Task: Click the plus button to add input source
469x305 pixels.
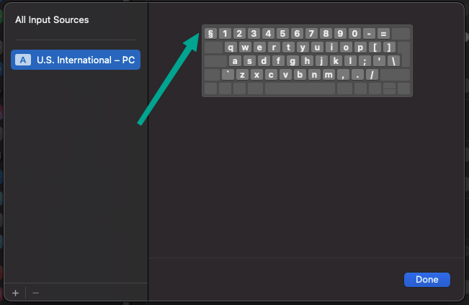Action: tap(15, 293)
